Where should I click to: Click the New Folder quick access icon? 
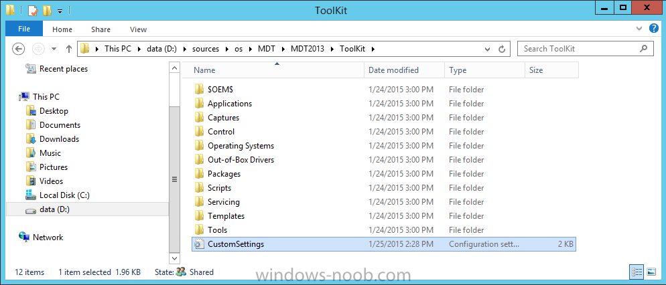[x=47, y=10]
